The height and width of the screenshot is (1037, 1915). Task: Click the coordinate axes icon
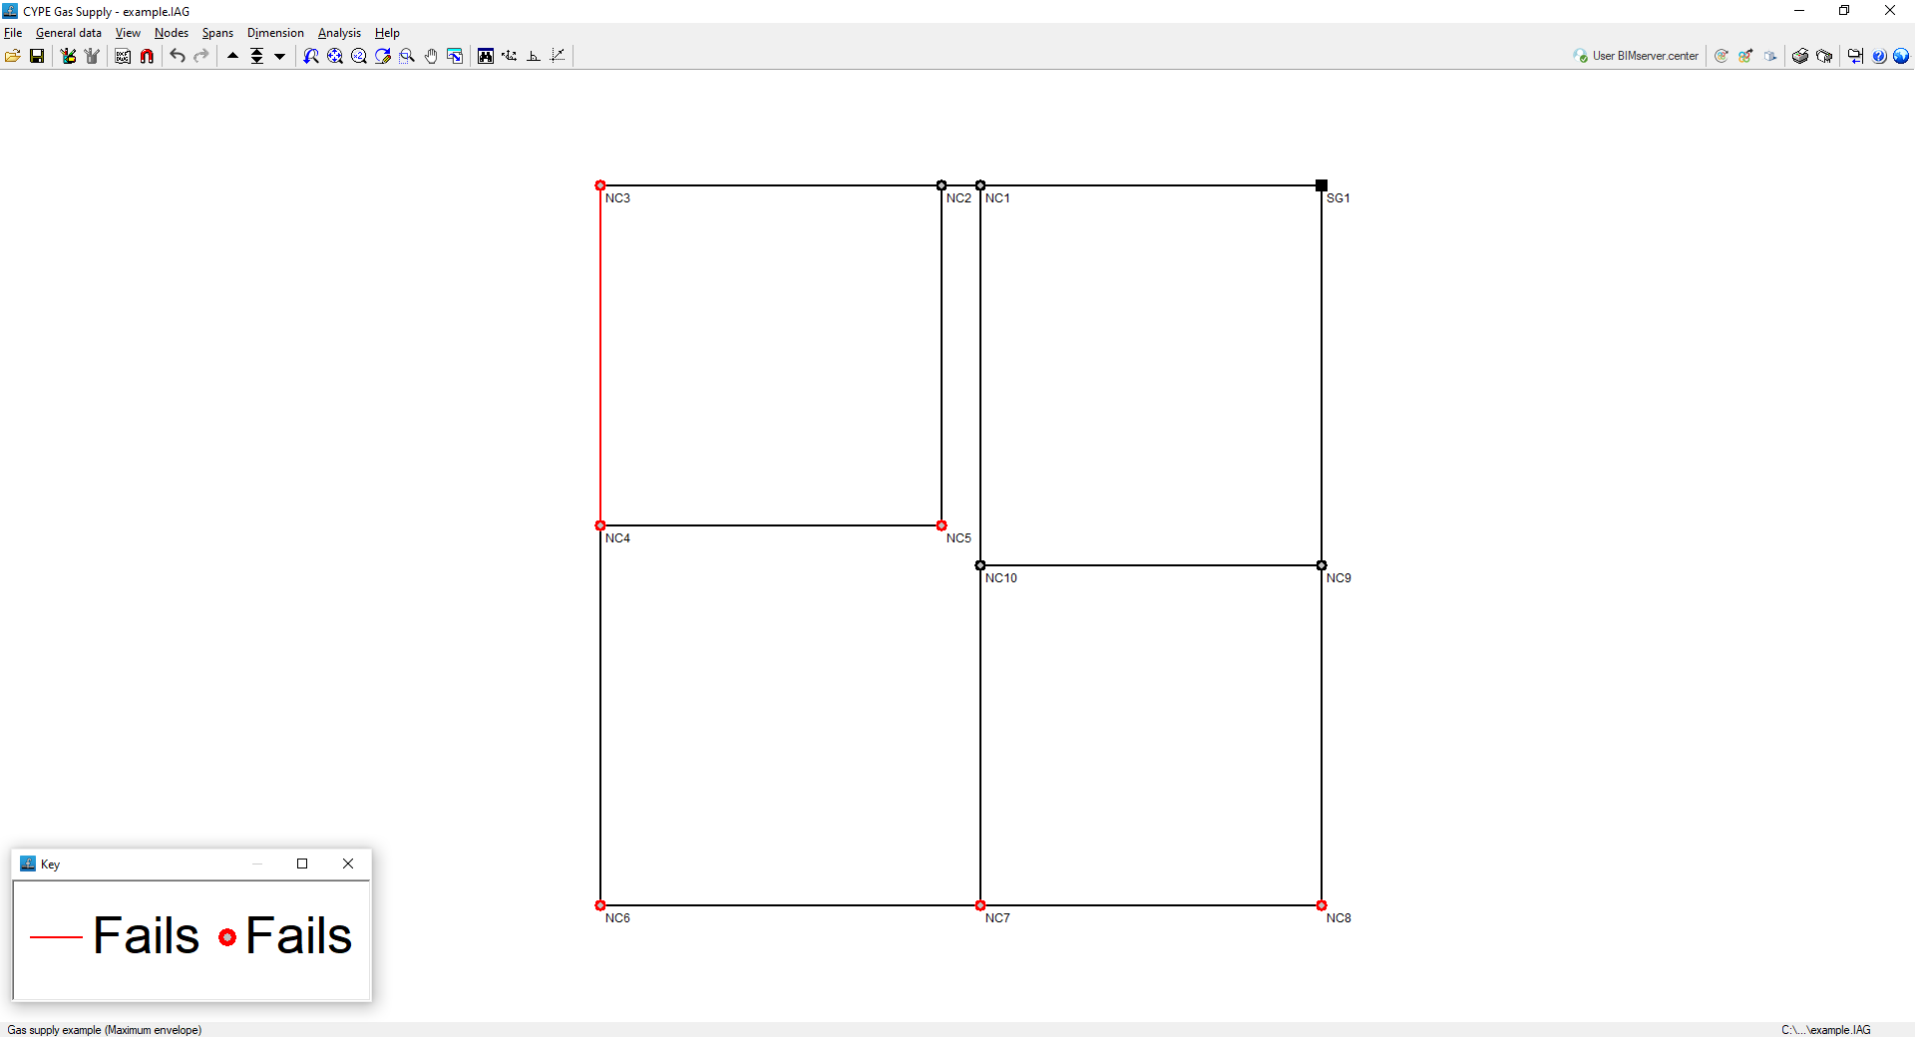(510, 56)
